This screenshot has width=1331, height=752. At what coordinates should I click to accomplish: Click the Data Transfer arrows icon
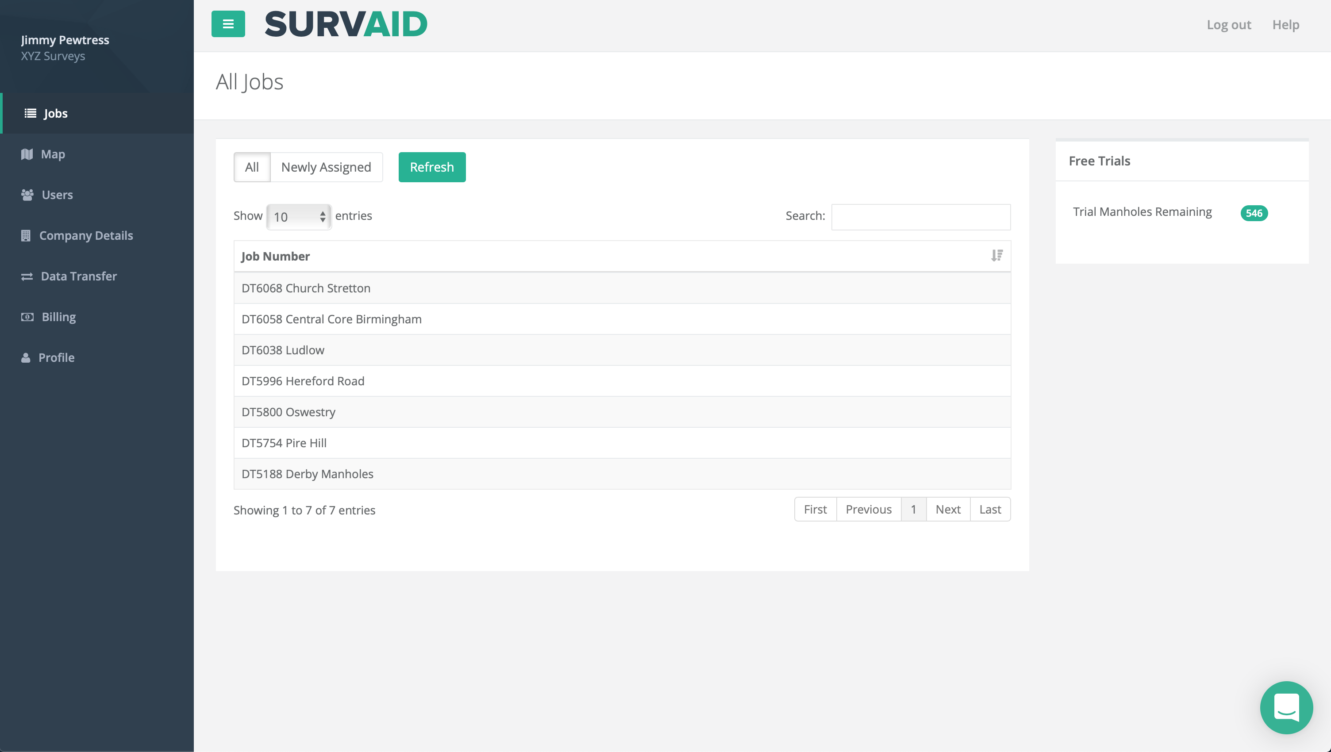[27, 276]
